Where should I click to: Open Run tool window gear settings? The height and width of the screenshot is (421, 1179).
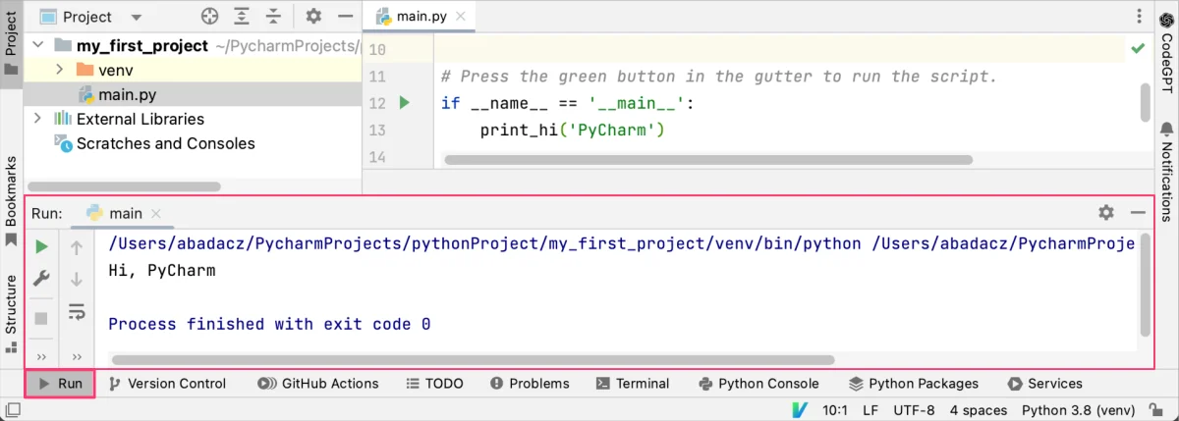coord(1106,212)
